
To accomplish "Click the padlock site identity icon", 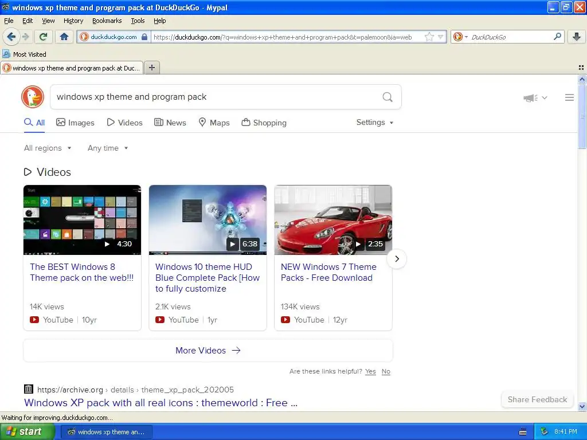I will click(x=144, y=37).
